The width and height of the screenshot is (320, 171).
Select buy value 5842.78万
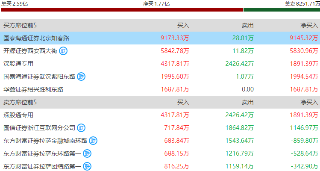pyautogui.click(x=175, y=51)
